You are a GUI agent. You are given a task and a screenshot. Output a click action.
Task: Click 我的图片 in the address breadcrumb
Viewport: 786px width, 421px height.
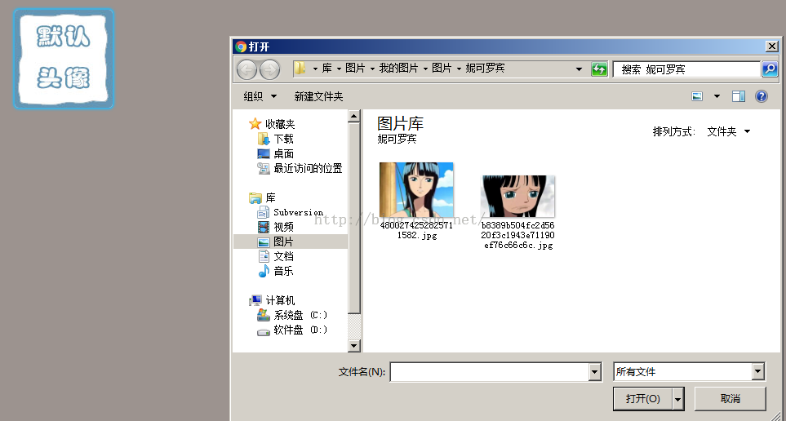tap(398, 69)
